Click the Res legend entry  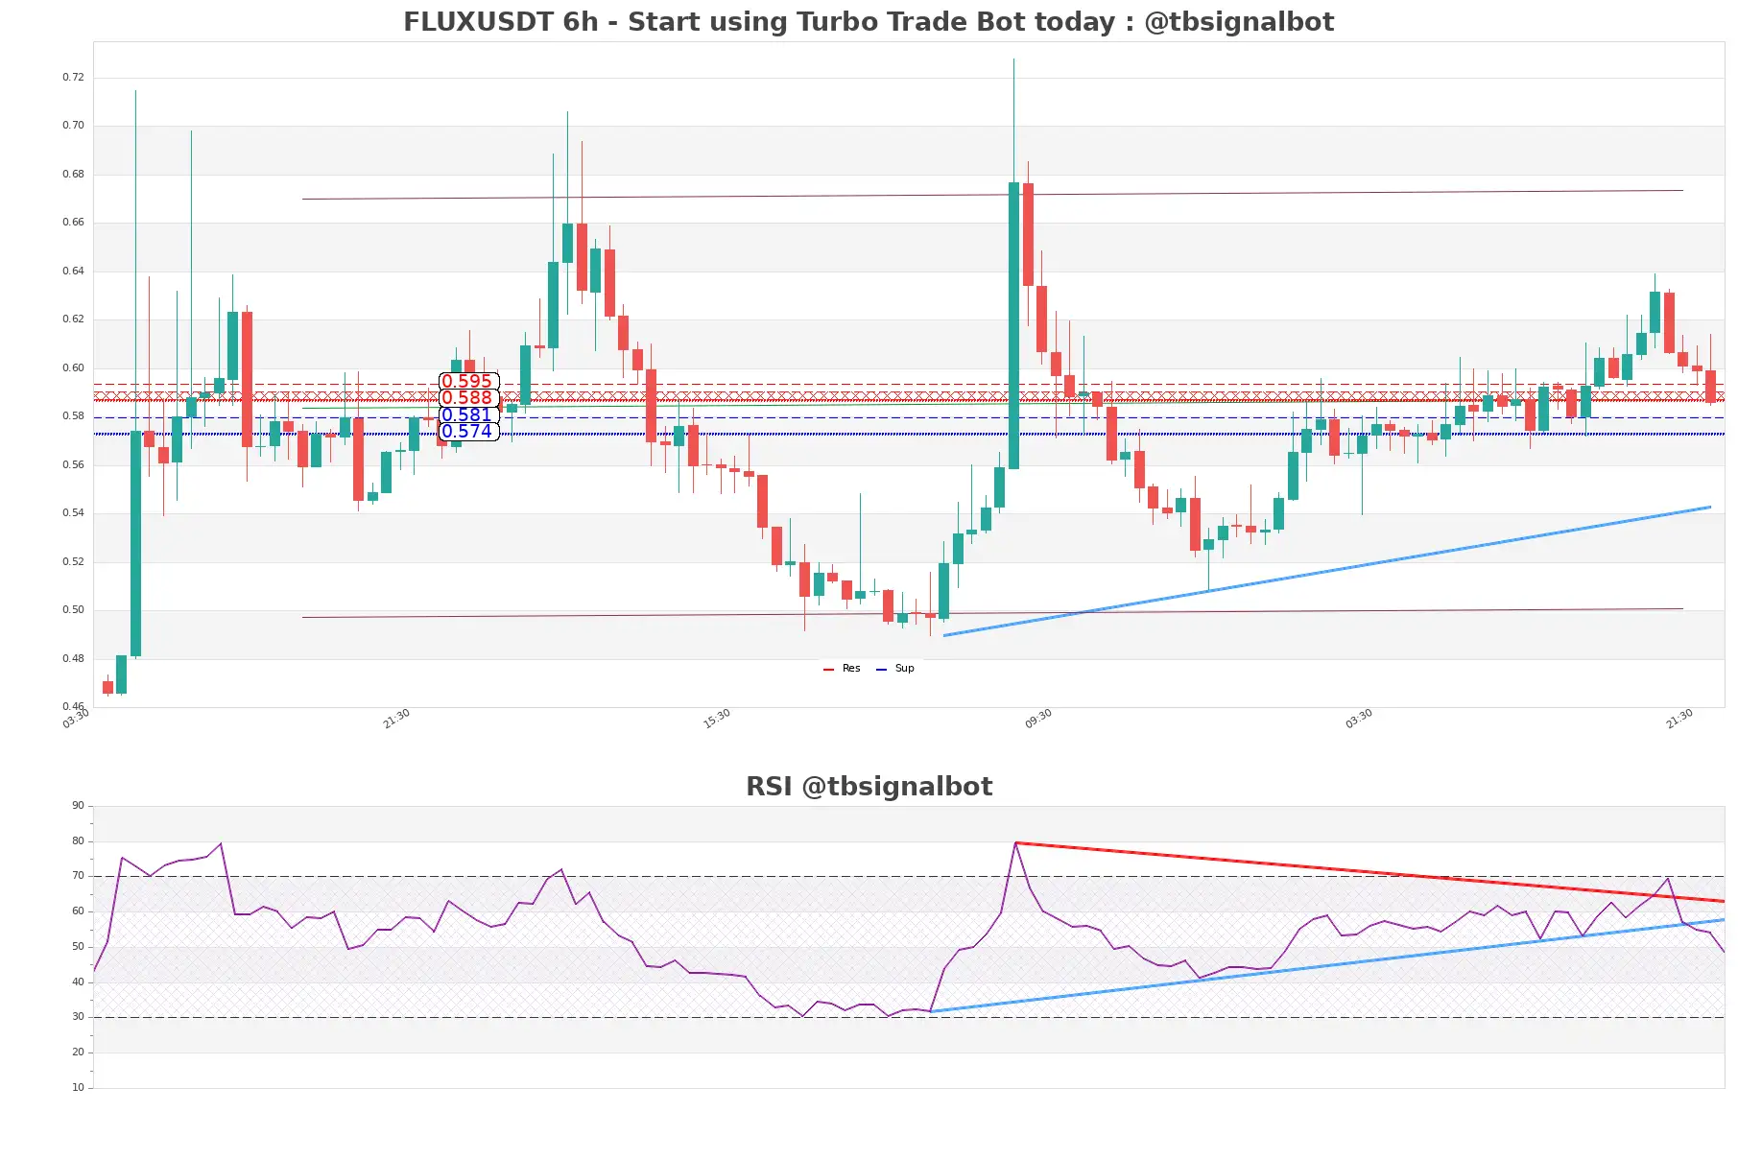click(842, 669)
